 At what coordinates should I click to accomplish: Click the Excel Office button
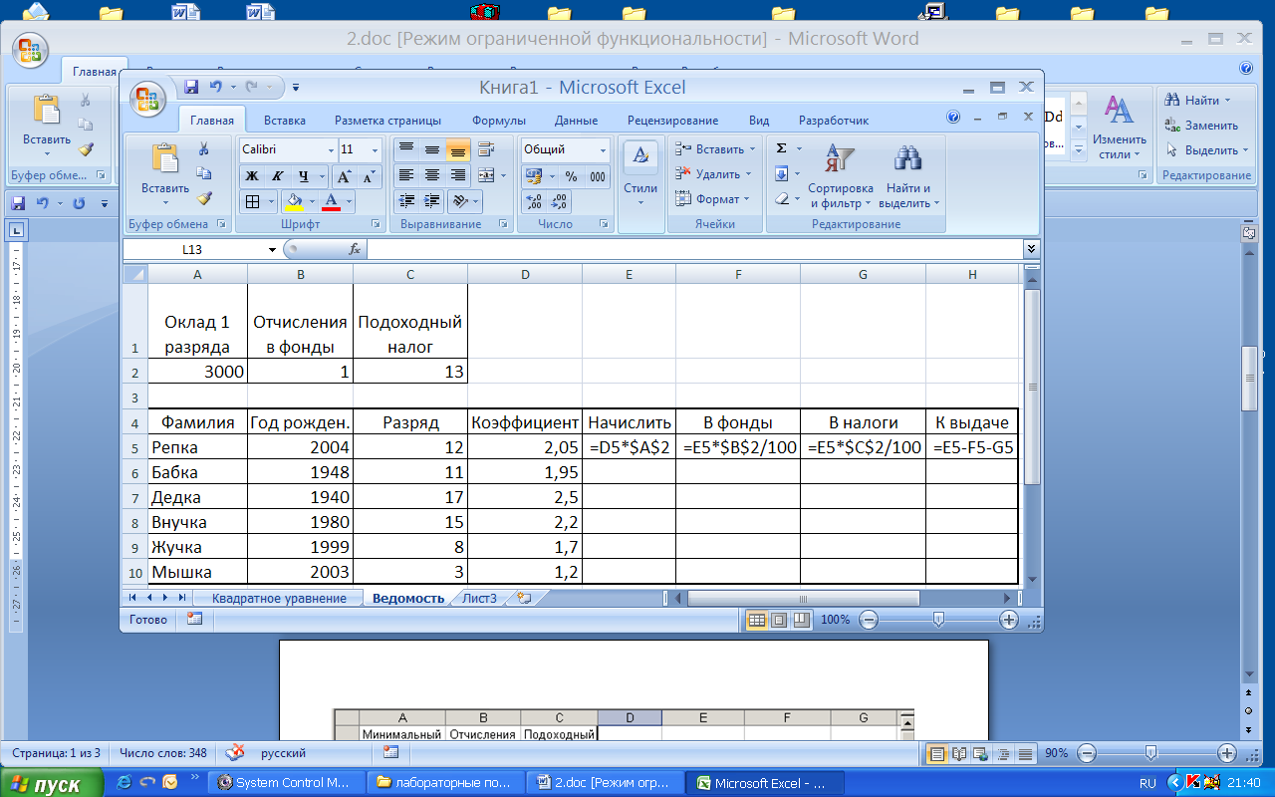tap(149, 98)
